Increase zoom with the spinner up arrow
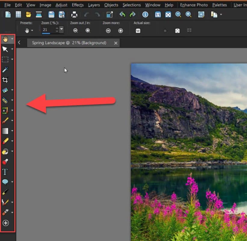This screenshot has height=241, width=247. (x=57, y=29)
